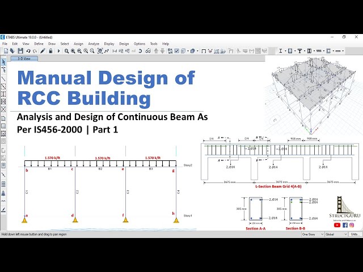
Task: Select the Pan hand icon
Action: (100, 51)
